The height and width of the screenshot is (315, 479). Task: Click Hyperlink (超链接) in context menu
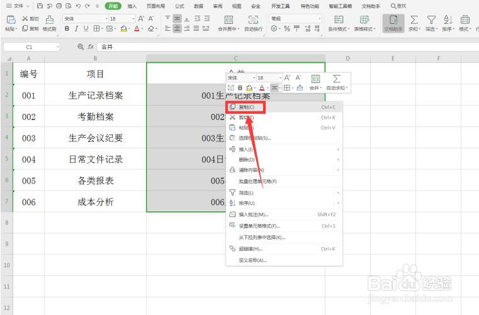[284, 249]
